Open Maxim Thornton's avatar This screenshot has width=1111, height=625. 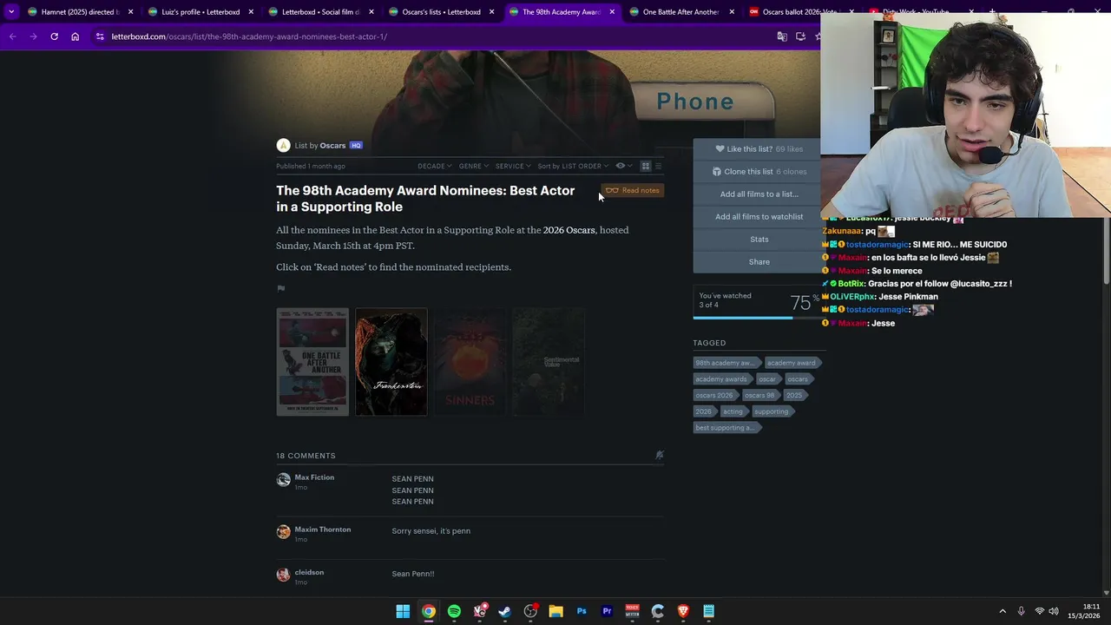pos(283,532)
